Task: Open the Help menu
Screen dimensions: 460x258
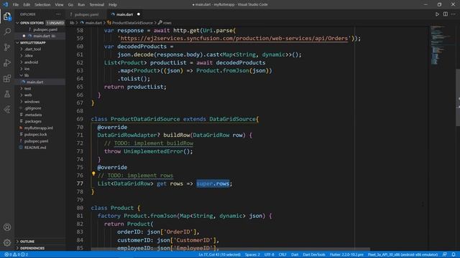Action: click(x=113, y=5)
